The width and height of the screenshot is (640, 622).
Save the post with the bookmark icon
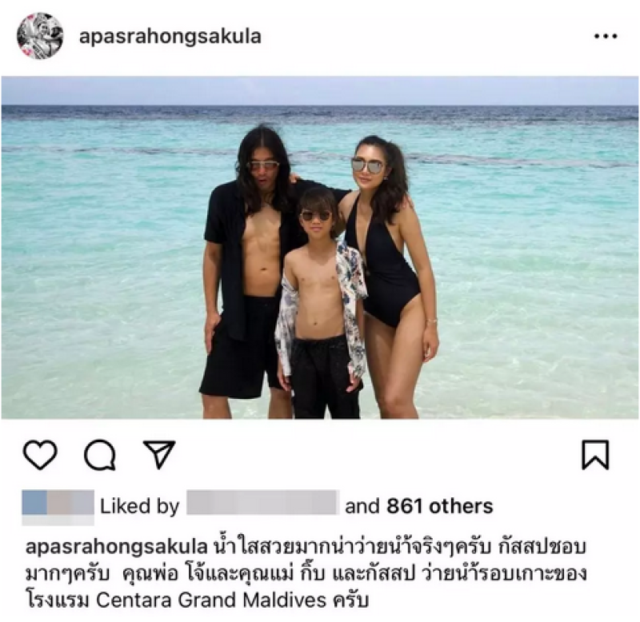pyautogui.click(x=595, y=455)
